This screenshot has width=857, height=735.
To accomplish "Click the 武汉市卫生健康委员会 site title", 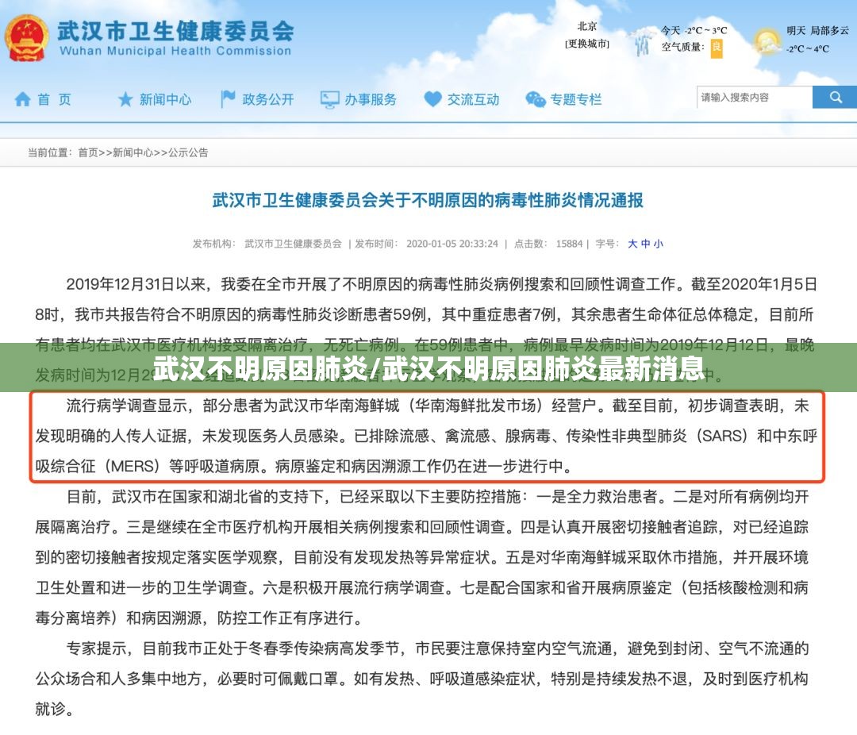I will coord(175,31).
